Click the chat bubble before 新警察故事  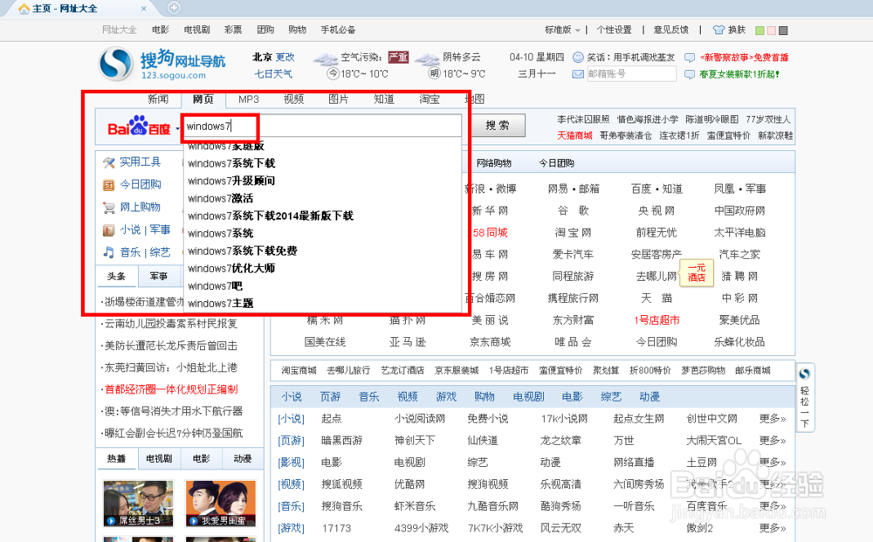[690, 58]
